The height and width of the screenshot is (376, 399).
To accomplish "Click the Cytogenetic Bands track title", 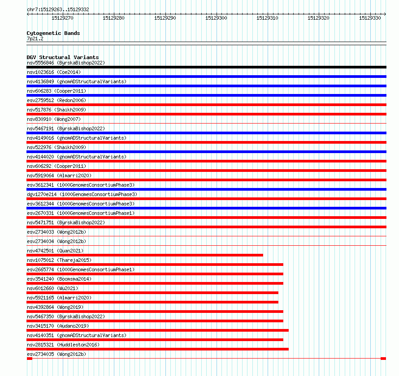I will (53, 33).
